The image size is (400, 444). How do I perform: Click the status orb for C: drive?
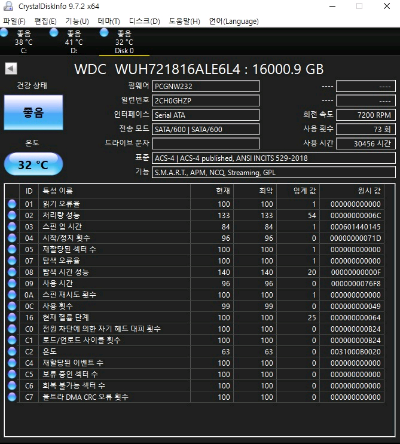pos(4,33)
